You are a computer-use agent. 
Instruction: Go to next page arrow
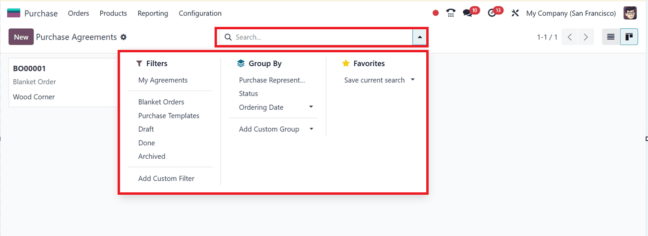586,37
